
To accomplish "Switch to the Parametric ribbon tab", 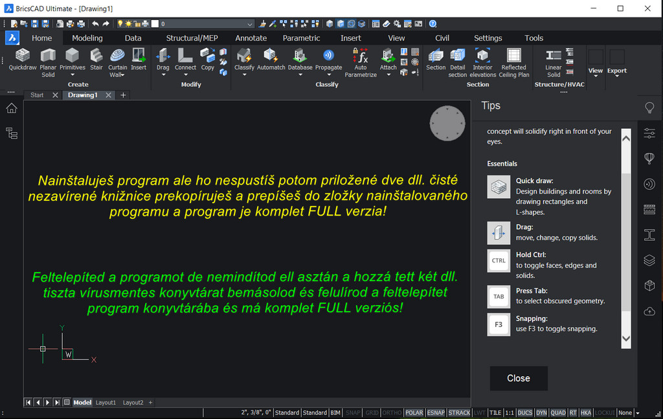I will [301, 38].
